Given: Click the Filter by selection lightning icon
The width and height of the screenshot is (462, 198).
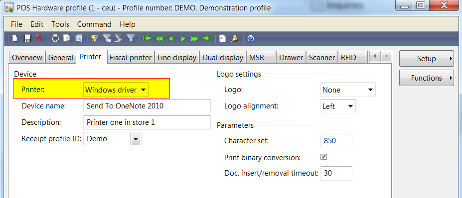Looking at the screenshot, I should click(94, 38).
